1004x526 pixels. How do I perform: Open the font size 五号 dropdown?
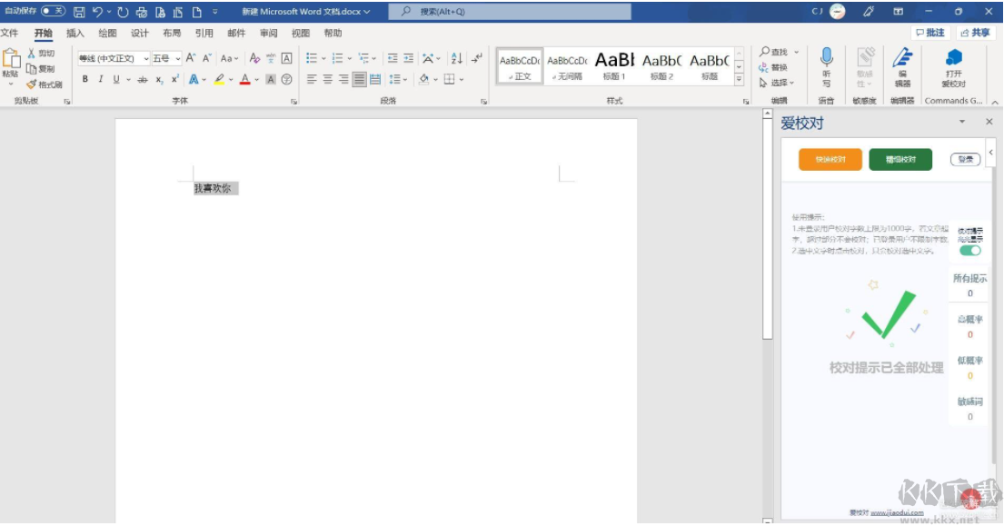(x=177, y=58)
